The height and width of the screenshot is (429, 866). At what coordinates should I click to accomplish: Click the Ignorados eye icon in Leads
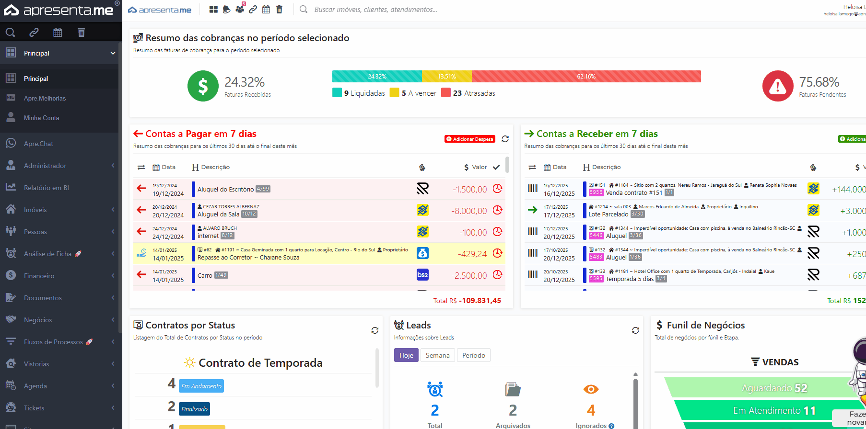coord(591,389)
